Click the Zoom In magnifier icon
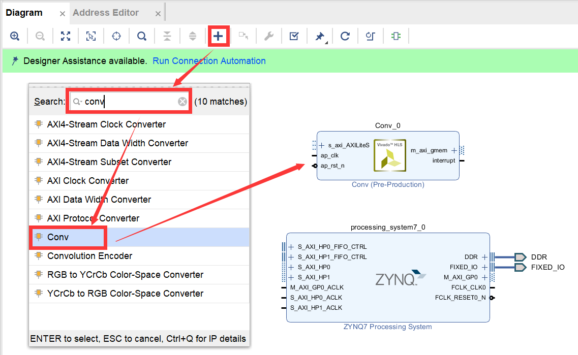Viewport: 578px width, 355px height. 15,36
